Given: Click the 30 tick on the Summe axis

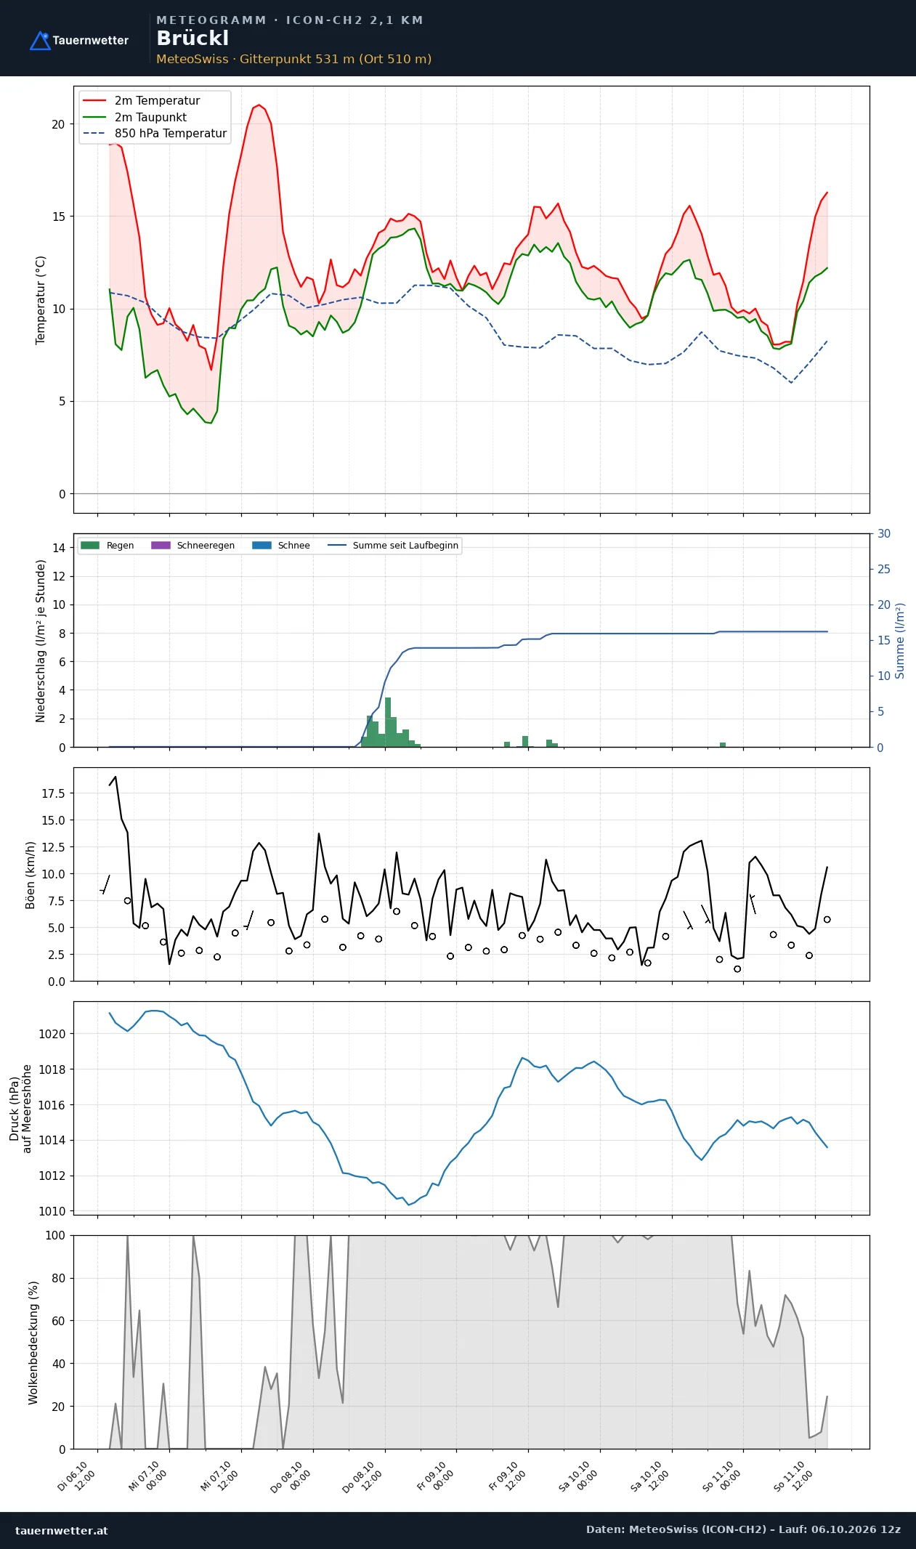Looking at the screenshot, I should 884,534.
